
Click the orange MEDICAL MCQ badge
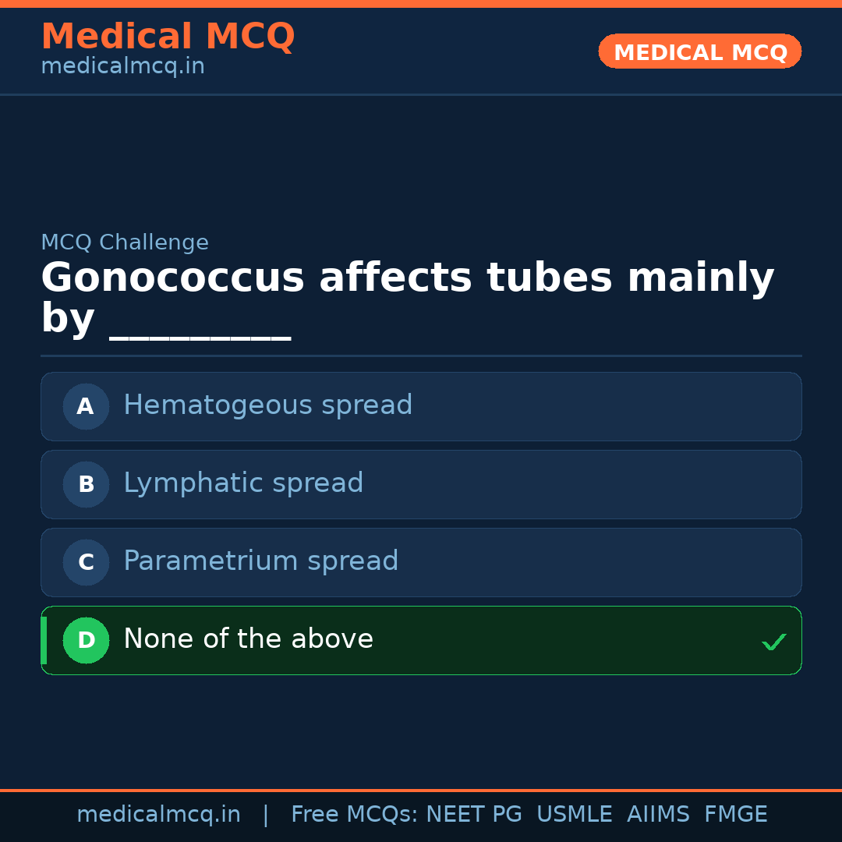(699, 51)
